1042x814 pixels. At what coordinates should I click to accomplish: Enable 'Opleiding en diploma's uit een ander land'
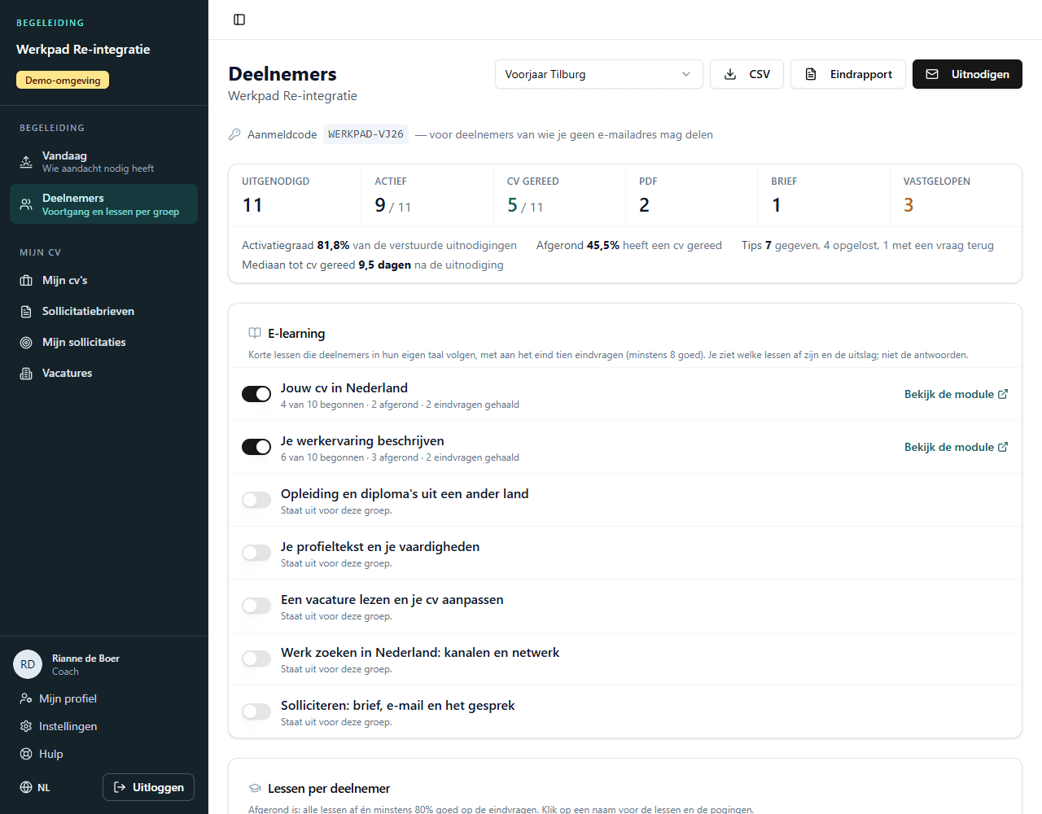point(256,500)
